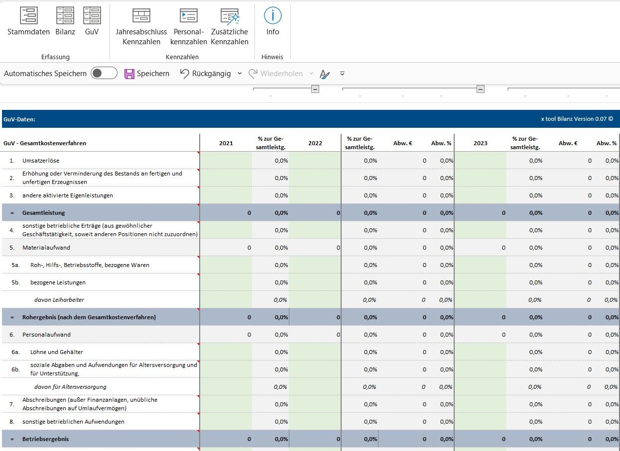Toggle Automatisches Speichern switch
Viewport: 620px width, 451px height.
point(104,74)
